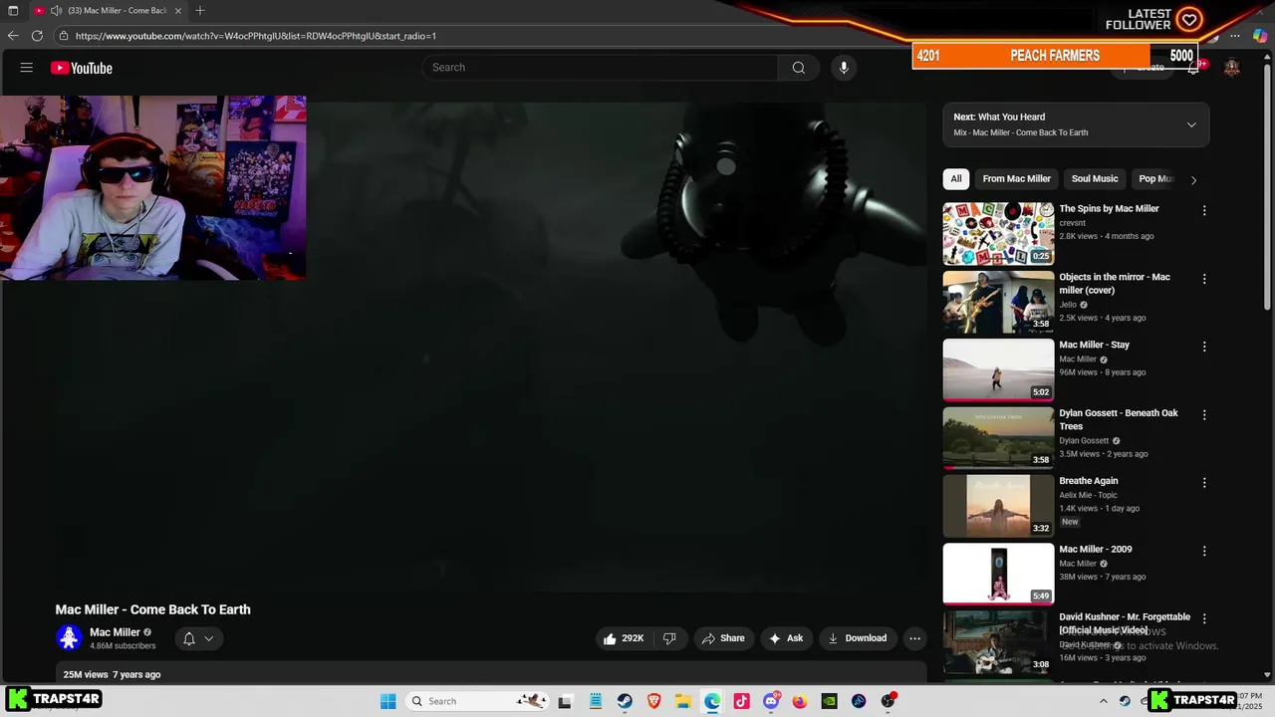Select the Soul Music chip

[1095, 179]
